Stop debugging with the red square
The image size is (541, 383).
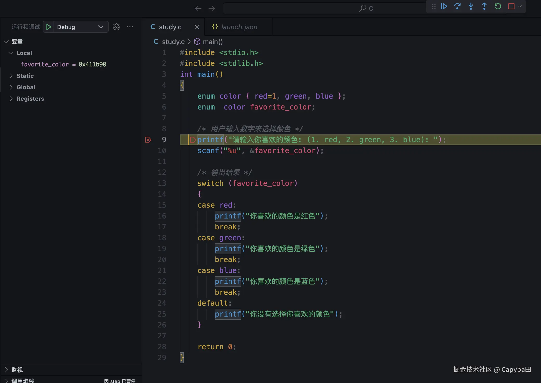[511, 6]
